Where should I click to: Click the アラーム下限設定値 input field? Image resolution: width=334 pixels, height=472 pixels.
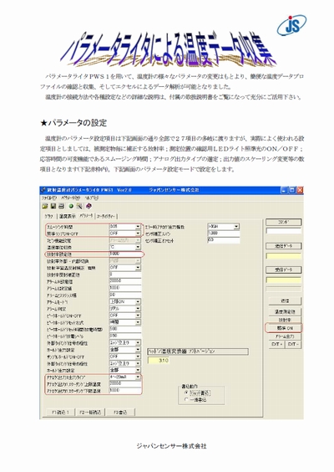click(x=125, y=288)
